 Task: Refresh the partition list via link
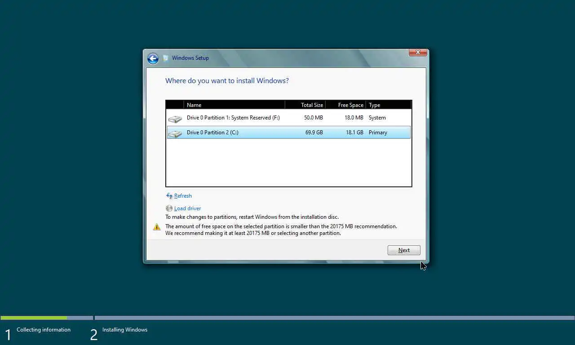point(183,196)
